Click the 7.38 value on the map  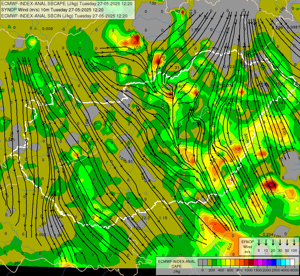point(196,124)
